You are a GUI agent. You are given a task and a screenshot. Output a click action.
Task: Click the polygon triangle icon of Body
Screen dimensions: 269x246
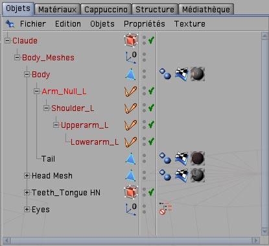point(131,74)
